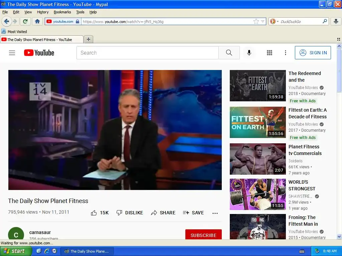Like the video with thumbs up
The height and width of the screenshot is (256, 342).
pos(100,213)
